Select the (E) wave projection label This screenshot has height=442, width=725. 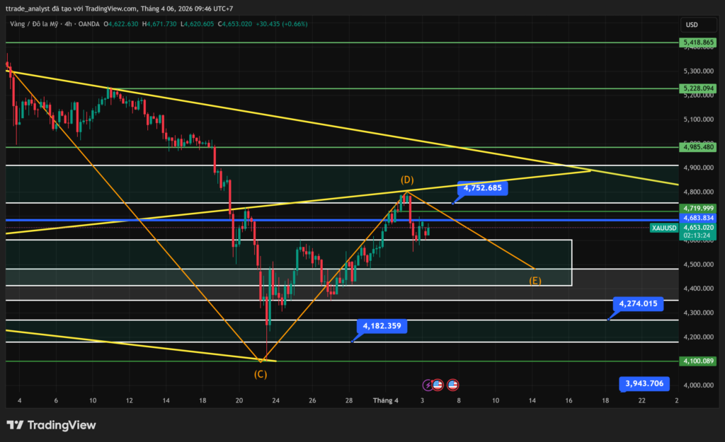[535, 281]
